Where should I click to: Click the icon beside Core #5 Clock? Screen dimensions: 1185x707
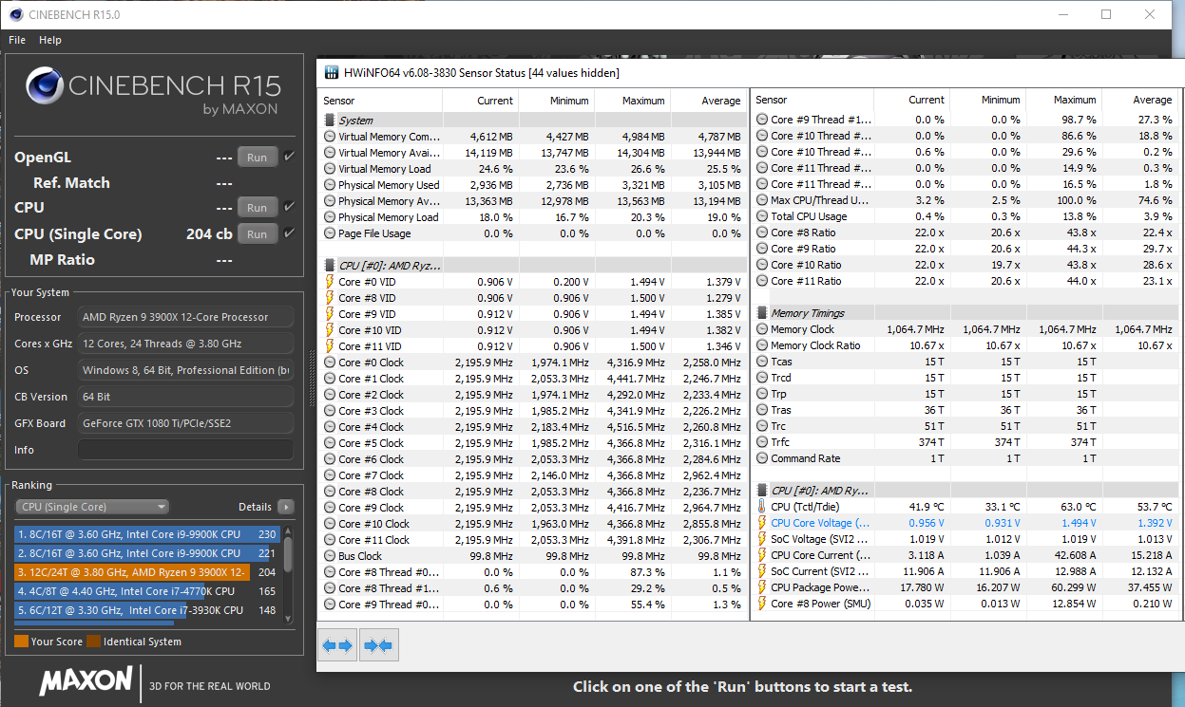tap(330, 443)
